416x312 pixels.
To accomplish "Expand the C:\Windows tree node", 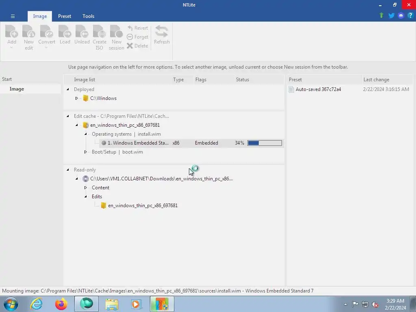I will tap(76, 98).
